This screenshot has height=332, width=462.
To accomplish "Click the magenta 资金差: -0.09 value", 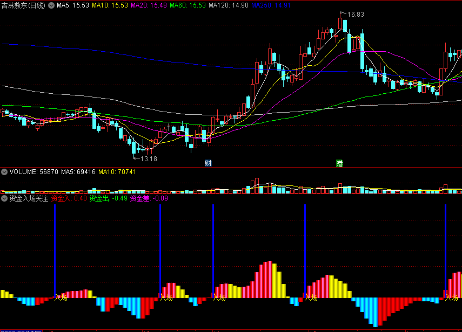I will 149,199.
